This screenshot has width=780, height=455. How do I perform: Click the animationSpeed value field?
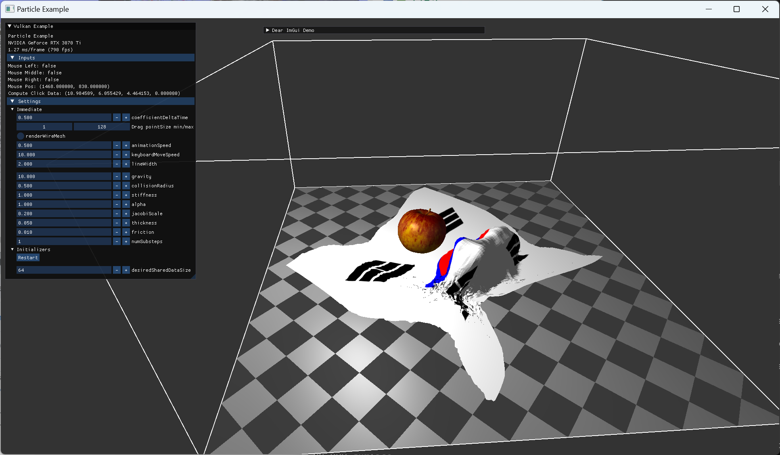[x=64, y=145]
